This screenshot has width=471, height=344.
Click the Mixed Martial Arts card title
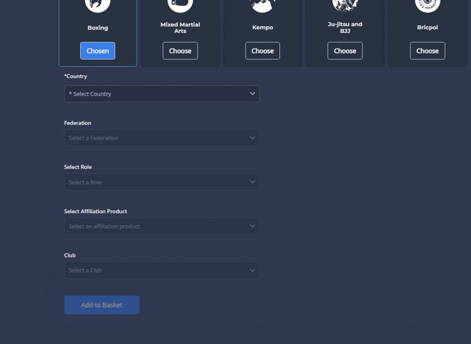(180, 27)
